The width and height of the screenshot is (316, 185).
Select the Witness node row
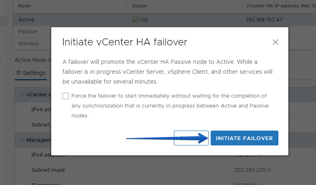[x=32, y=43]
